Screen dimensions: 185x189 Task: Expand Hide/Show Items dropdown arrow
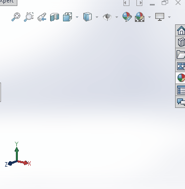[x=117, y=17]
